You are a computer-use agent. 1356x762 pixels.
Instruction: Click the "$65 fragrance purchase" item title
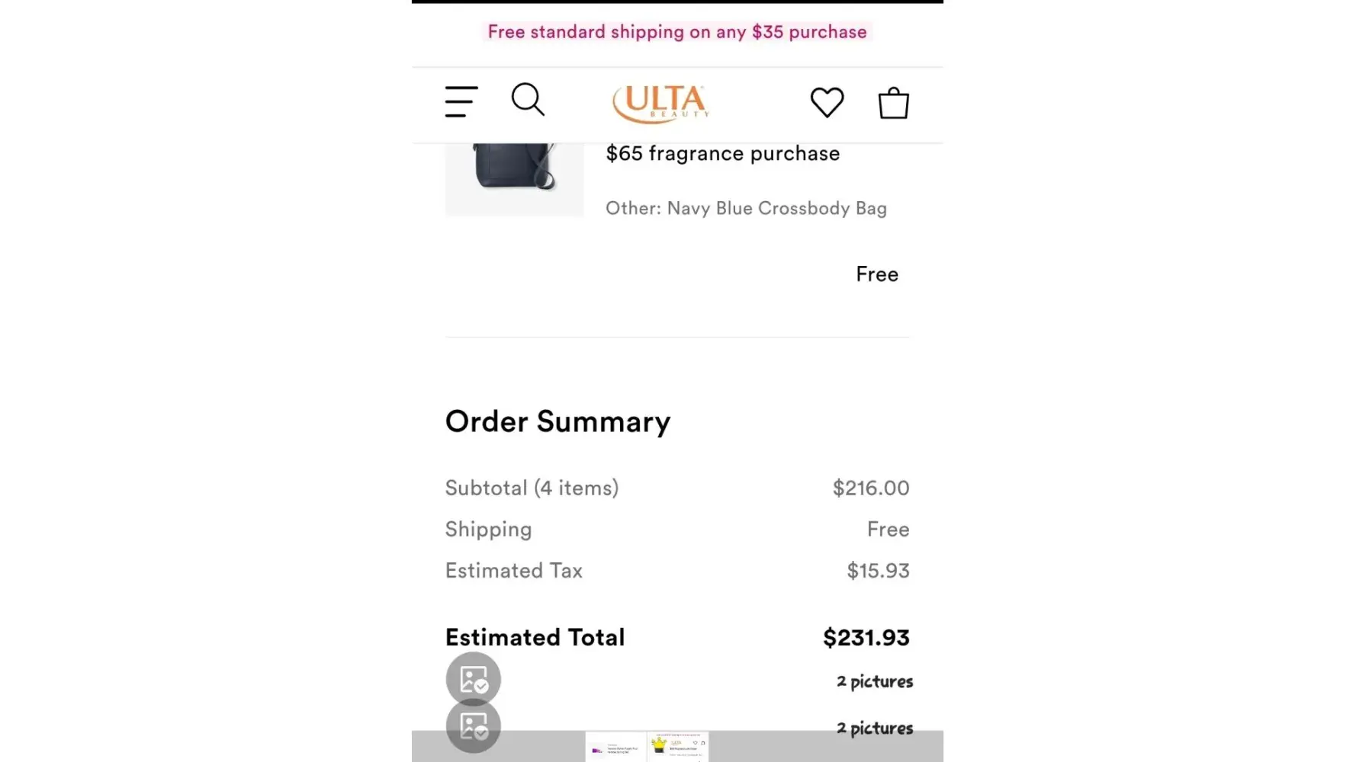click(x=722, y=153)
